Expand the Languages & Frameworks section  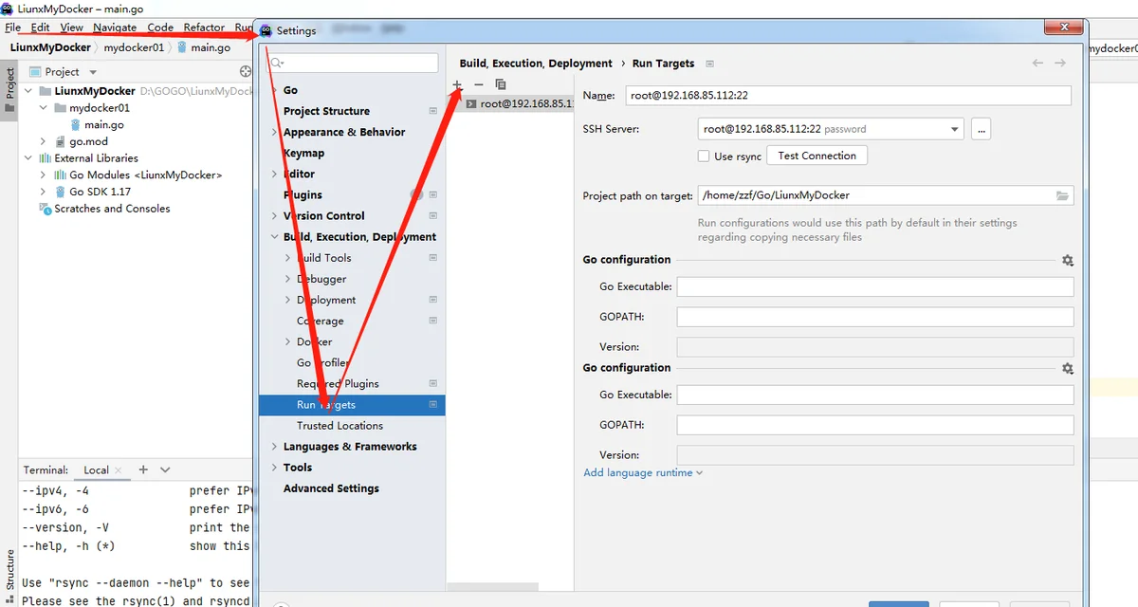pyautogui.click(x=274, y=447)
